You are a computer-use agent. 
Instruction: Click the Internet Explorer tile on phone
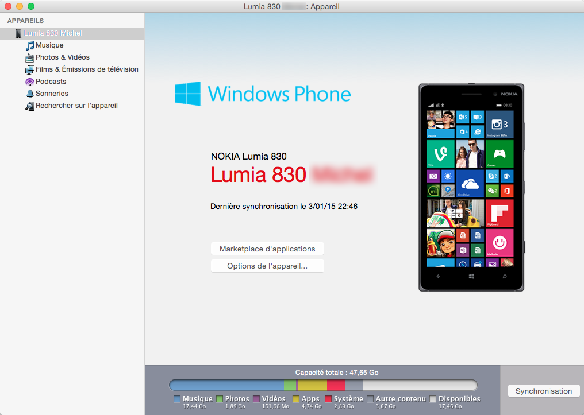(478, 131)
